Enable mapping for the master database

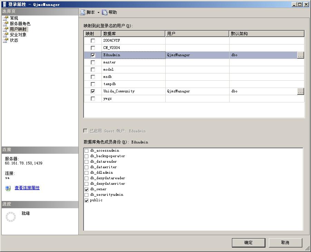pos(93,62)
